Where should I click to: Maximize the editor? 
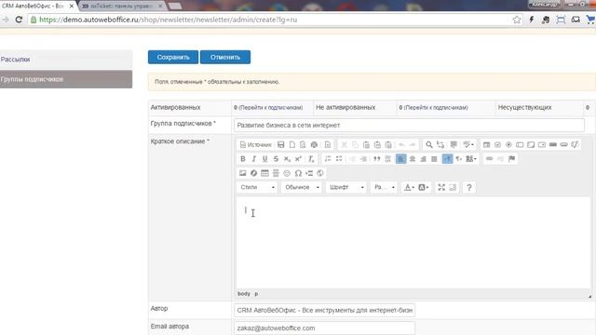point(440,187)
